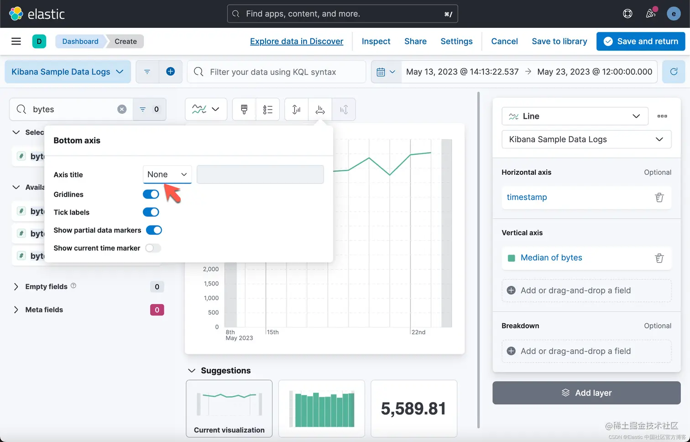
Task: Open the Inspect menu item
Action: click(376, 41)
